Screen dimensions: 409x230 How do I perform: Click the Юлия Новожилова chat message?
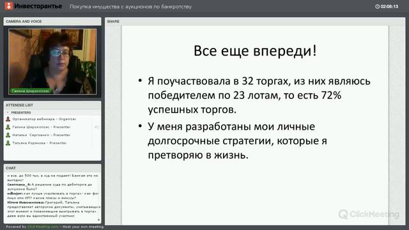tap(54, 209)
